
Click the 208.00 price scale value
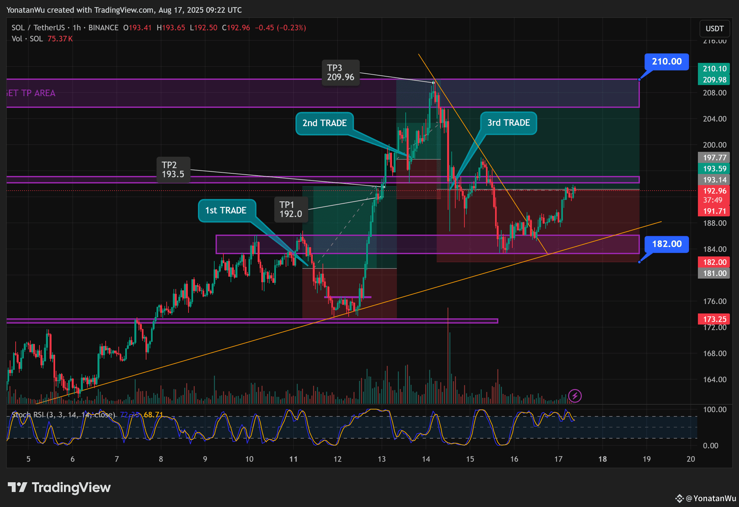(715, 93)
